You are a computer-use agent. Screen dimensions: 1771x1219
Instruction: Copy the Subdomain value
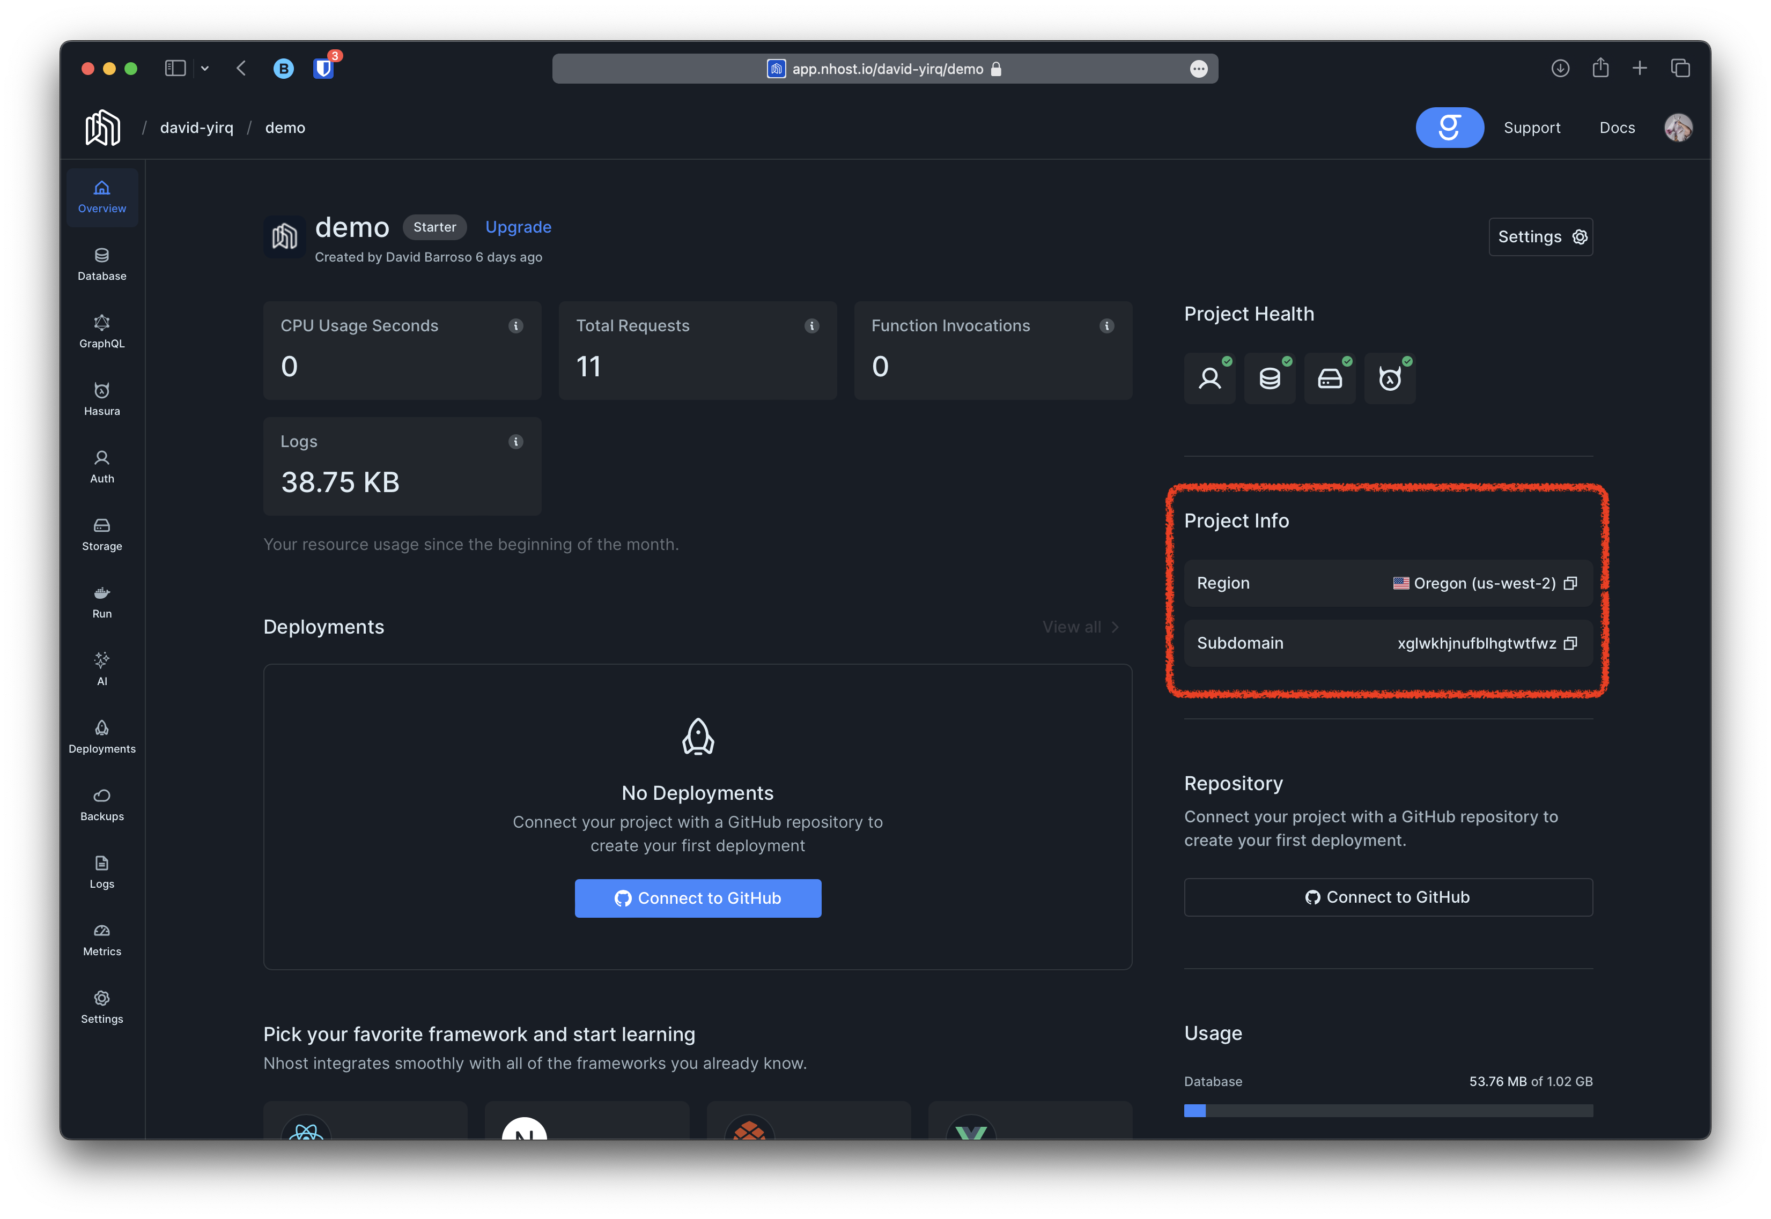point(1570,643)
